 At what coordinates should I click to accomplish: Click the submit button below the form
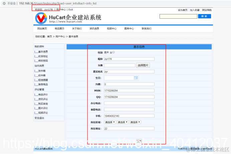click(139, 141)
